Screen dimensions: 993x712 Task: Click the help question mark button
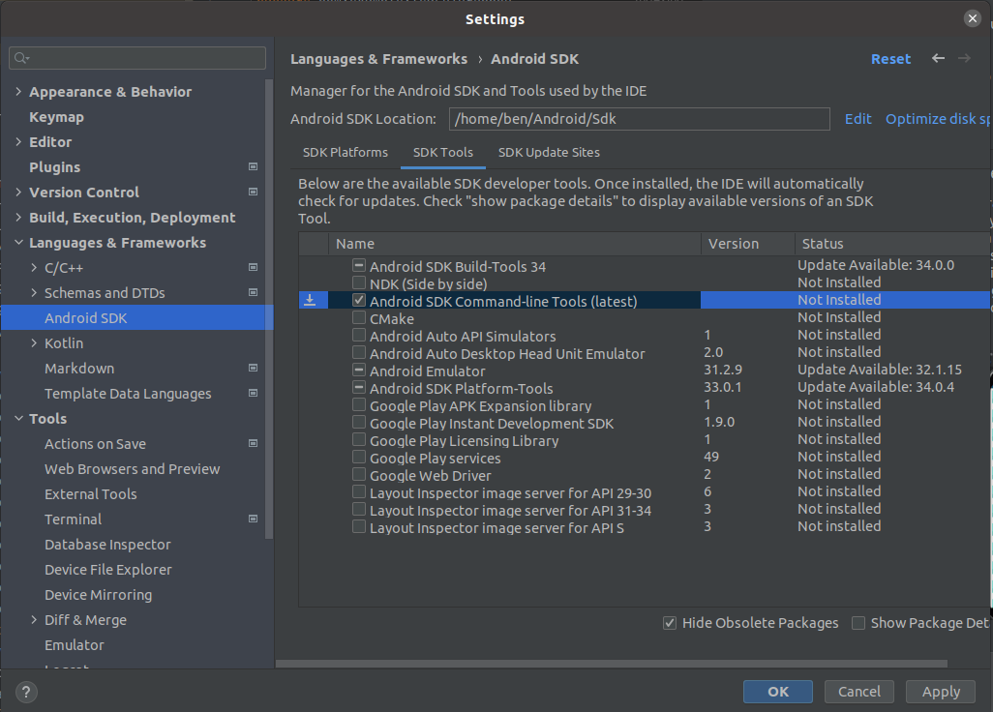point(26,692)
